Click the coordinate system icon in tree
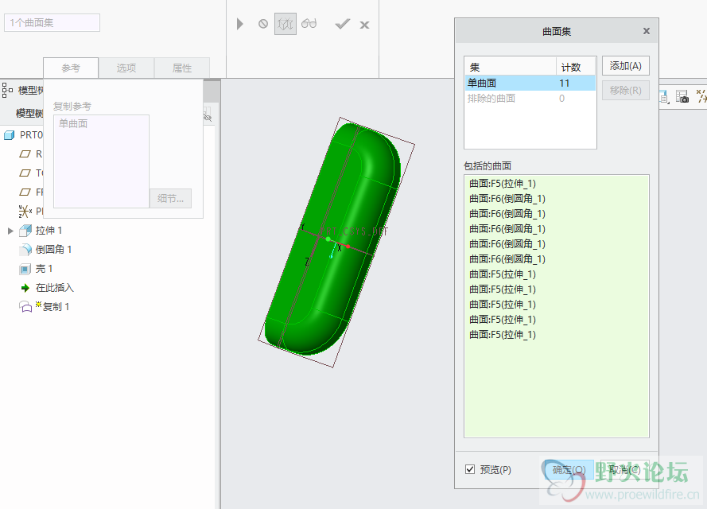707x509 pixels. [x=25, y=211]
